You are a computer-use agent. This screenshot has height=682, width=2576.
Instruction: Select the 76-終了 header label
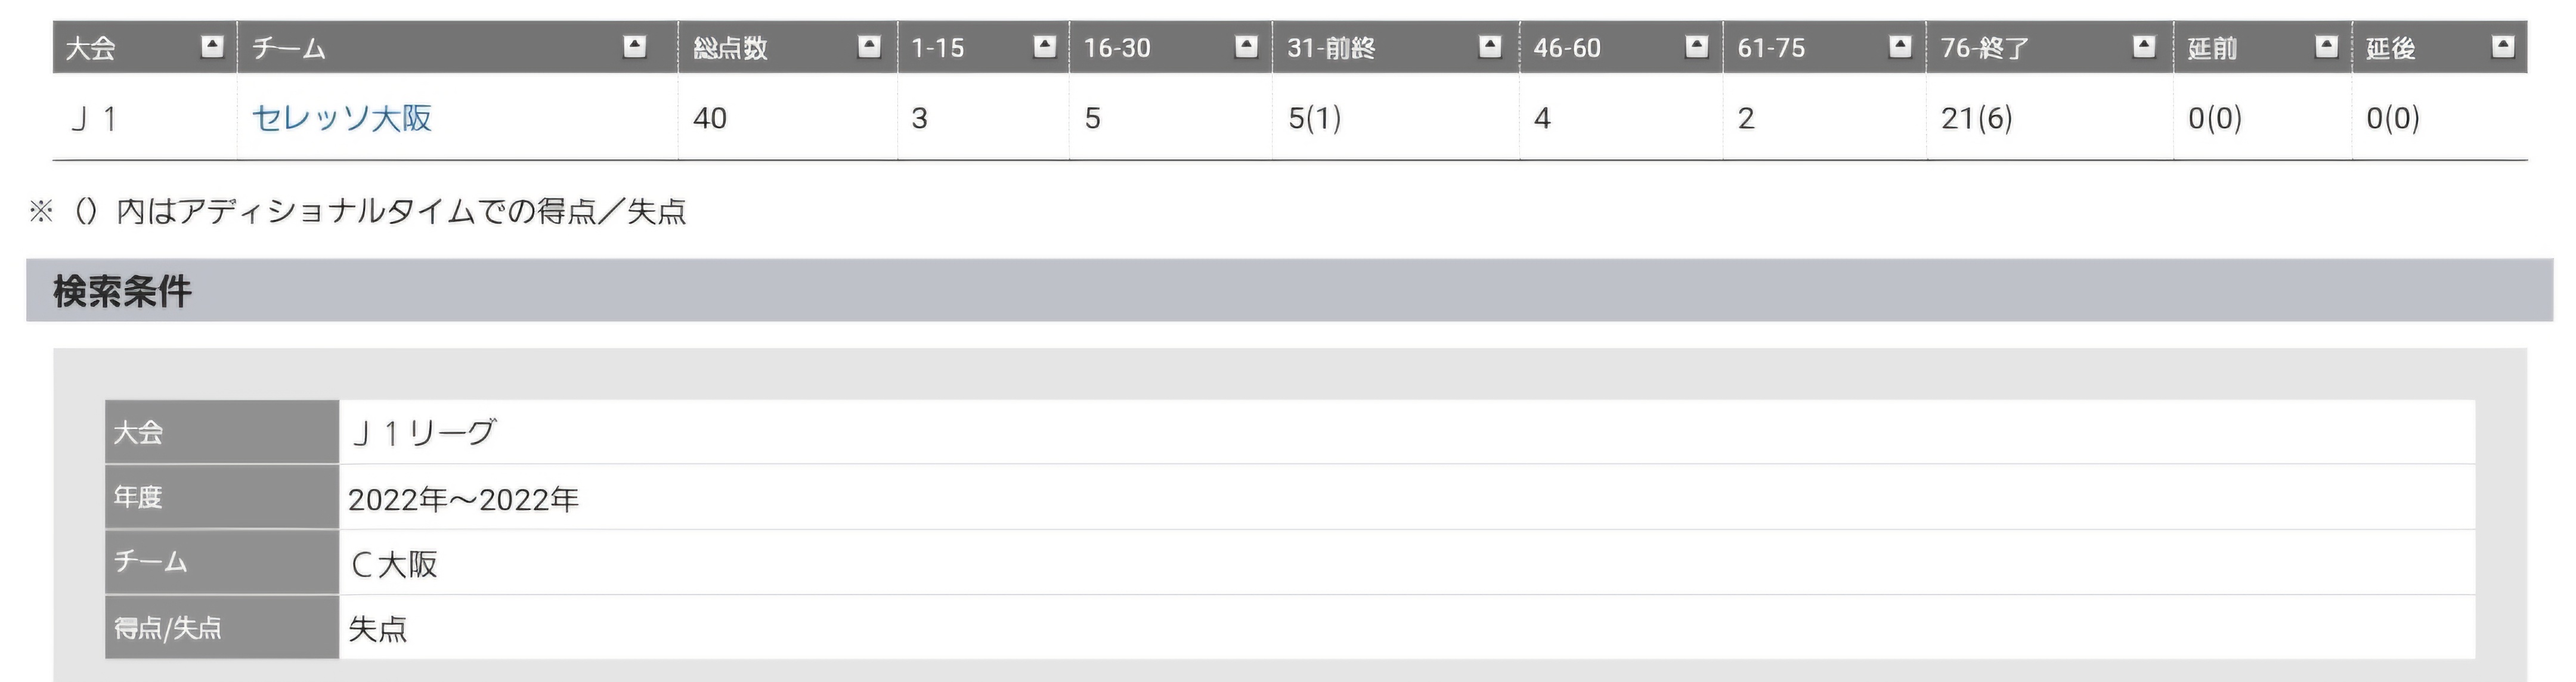coord(1985,48)
